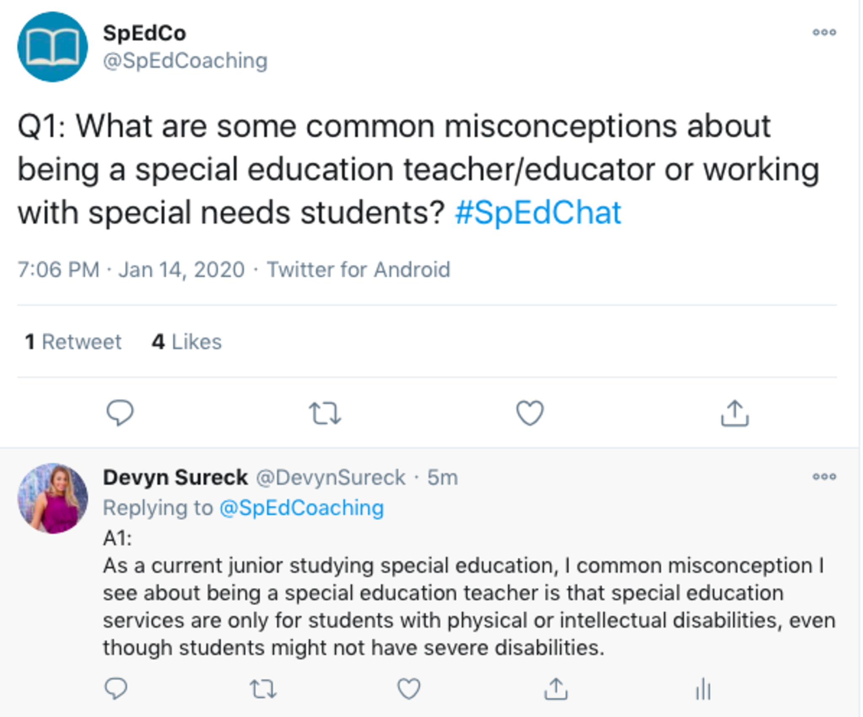This screenshot has width=863, height=717.
Task: Like the SpEdCo Q1 tweet
Action: (x=530, y=413)
